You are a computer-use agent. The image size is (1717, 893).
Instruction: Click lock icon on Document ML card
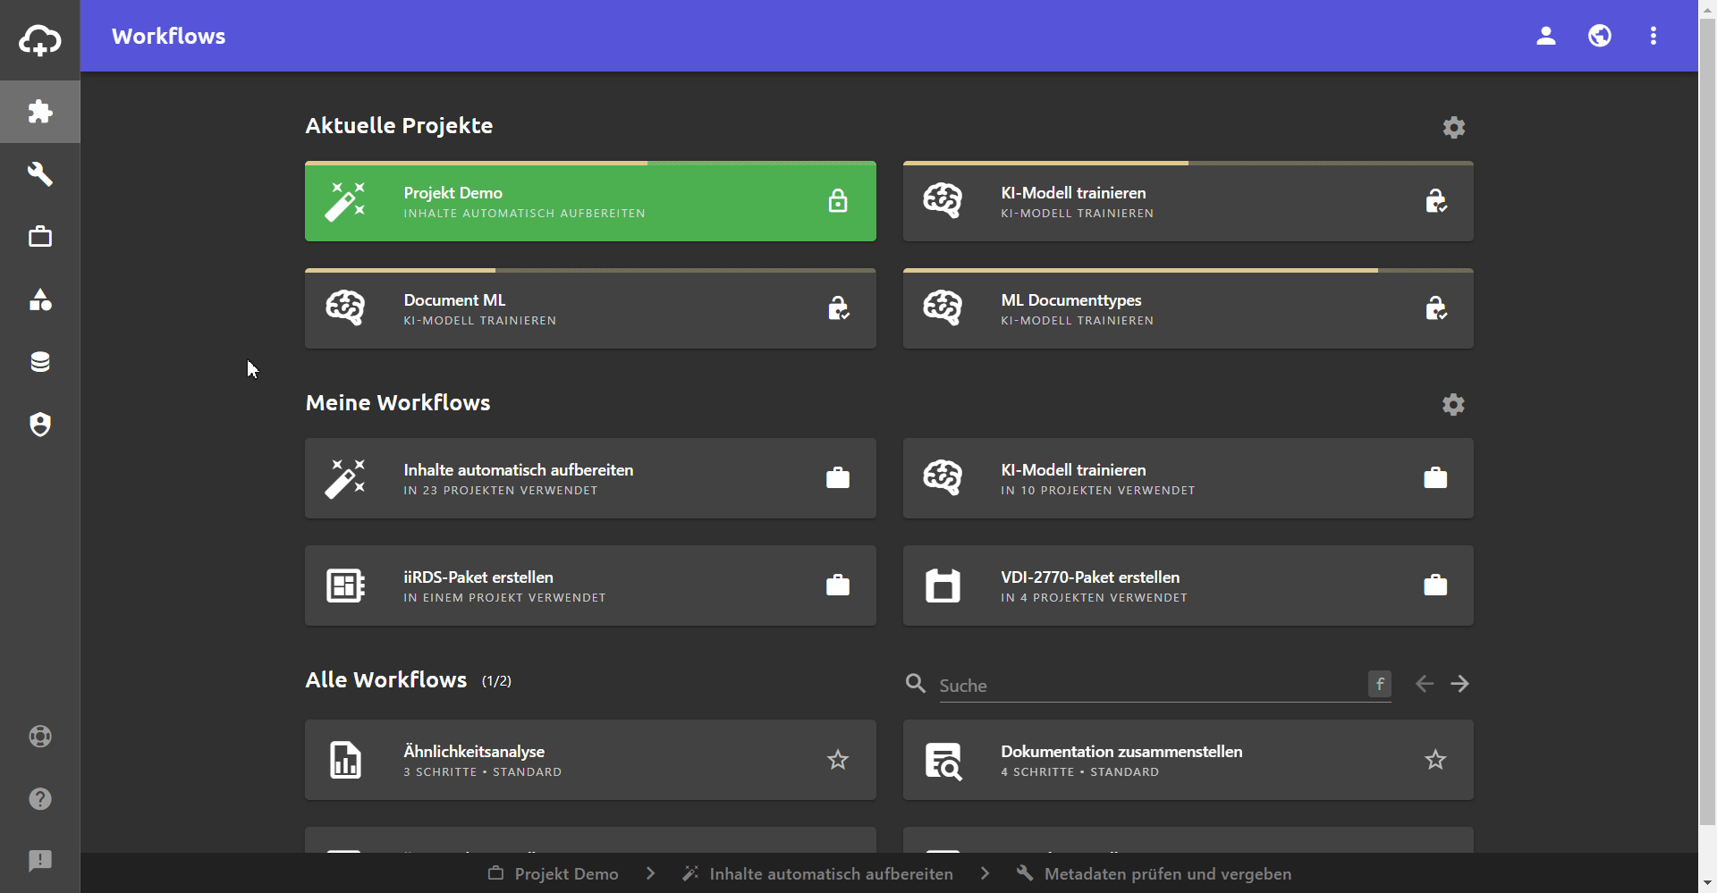[838, 308]
